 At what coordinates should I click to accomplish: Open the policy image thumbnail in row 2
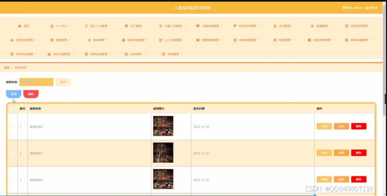[x=163, y=153]
